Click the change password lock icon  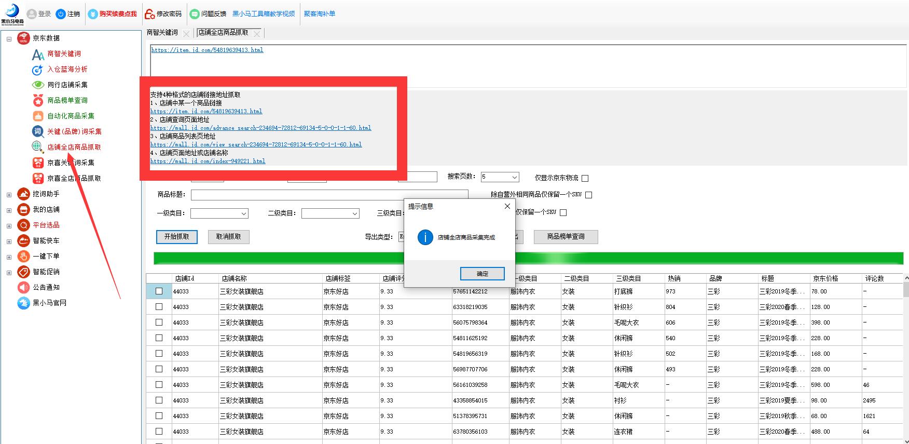[x=149, y=14]
